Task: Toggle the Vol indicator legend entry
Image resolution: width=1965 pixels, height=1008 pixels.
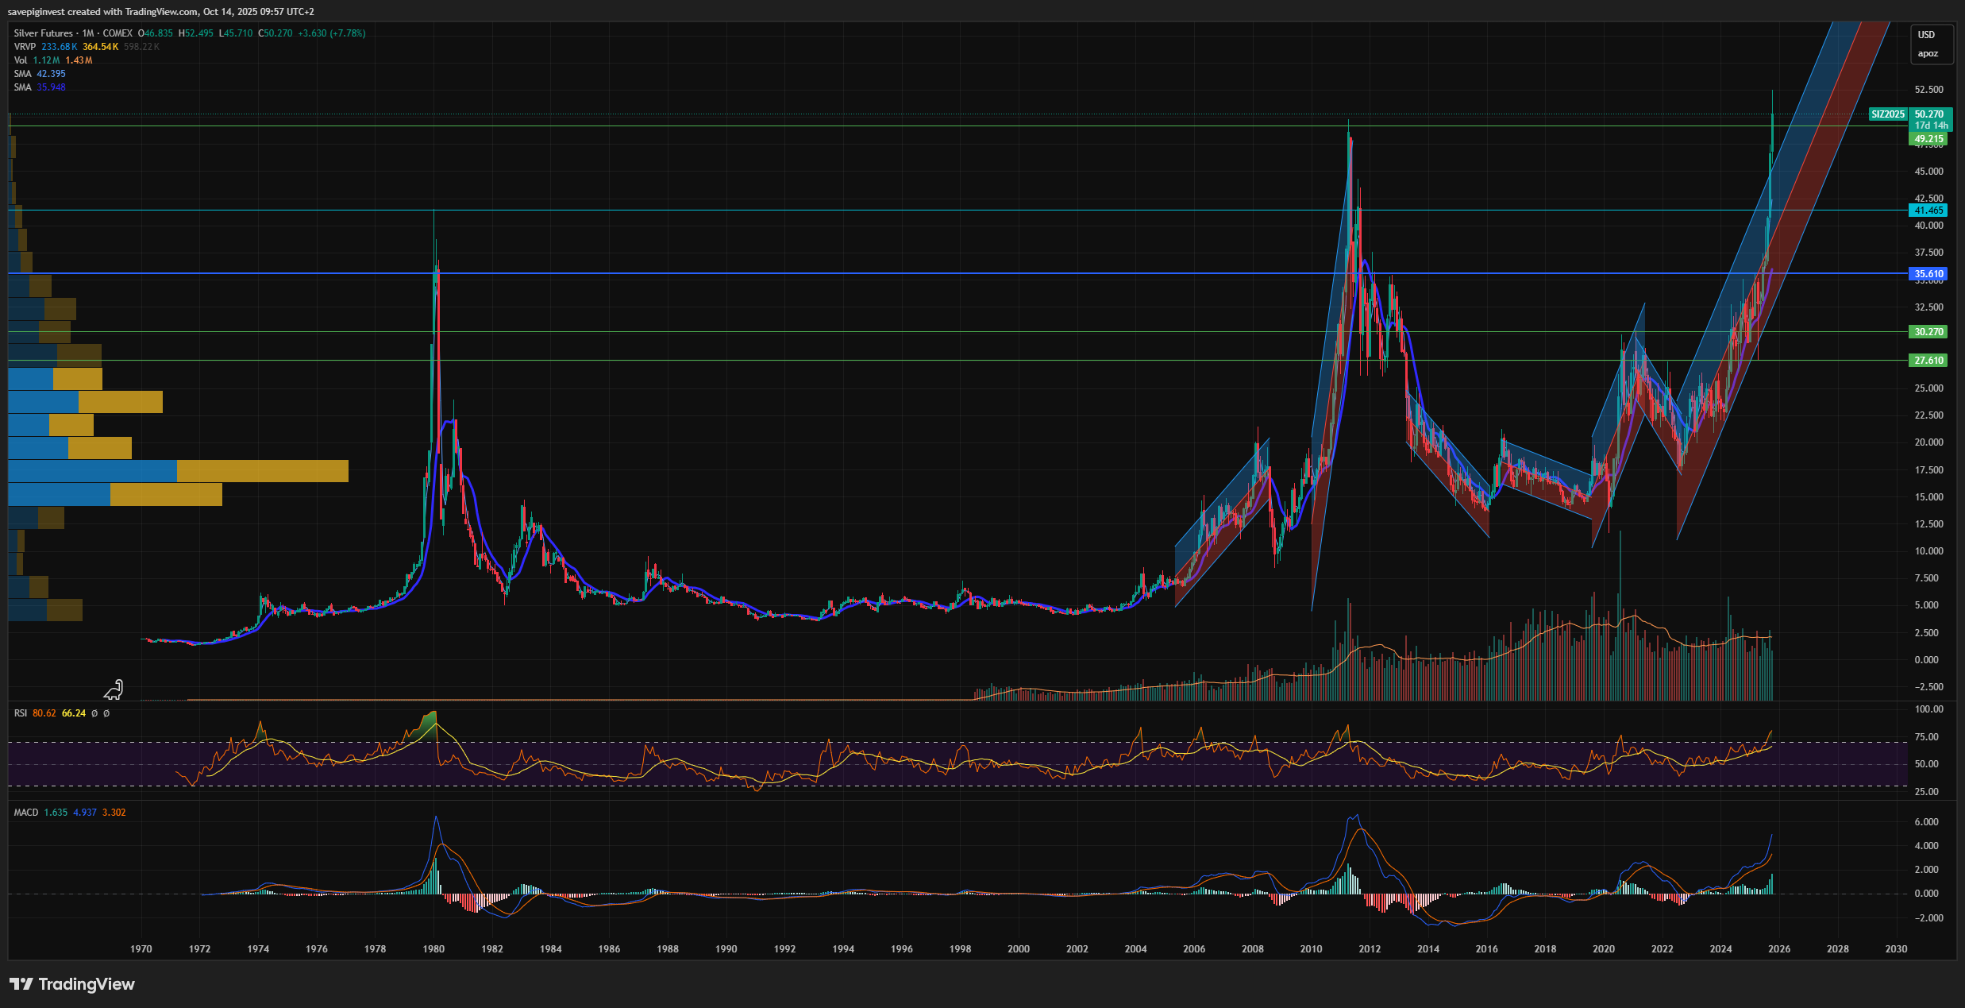Action: (x=21, y=60)
